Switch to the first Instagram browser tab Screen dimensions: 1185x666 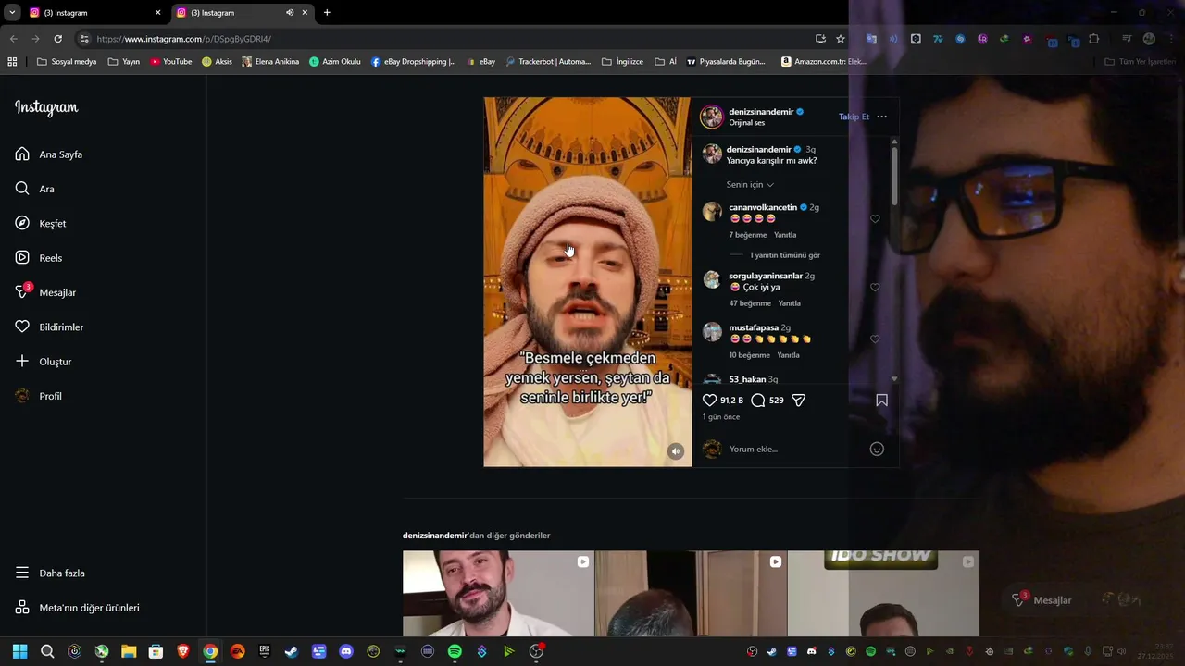pyautogui.click(x=91, y=13)
